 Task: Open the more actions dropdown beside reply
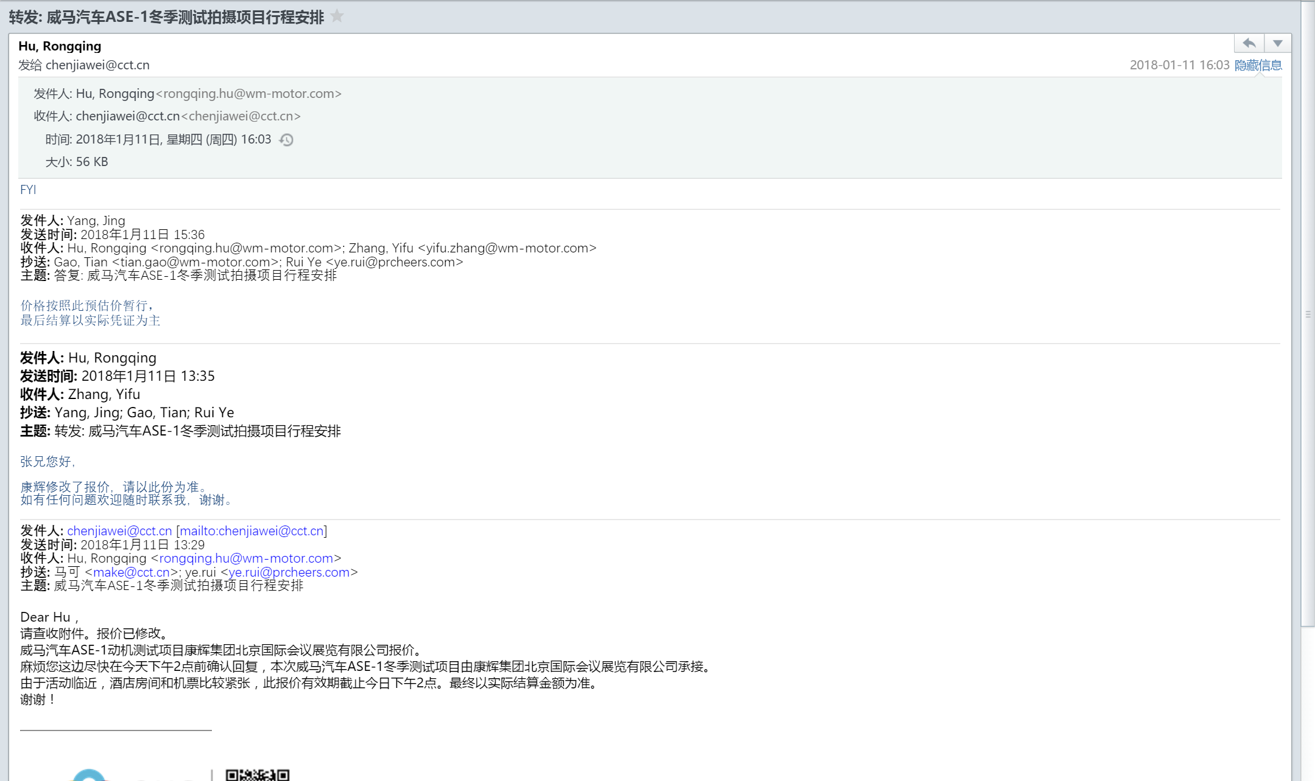(1277, 43)
